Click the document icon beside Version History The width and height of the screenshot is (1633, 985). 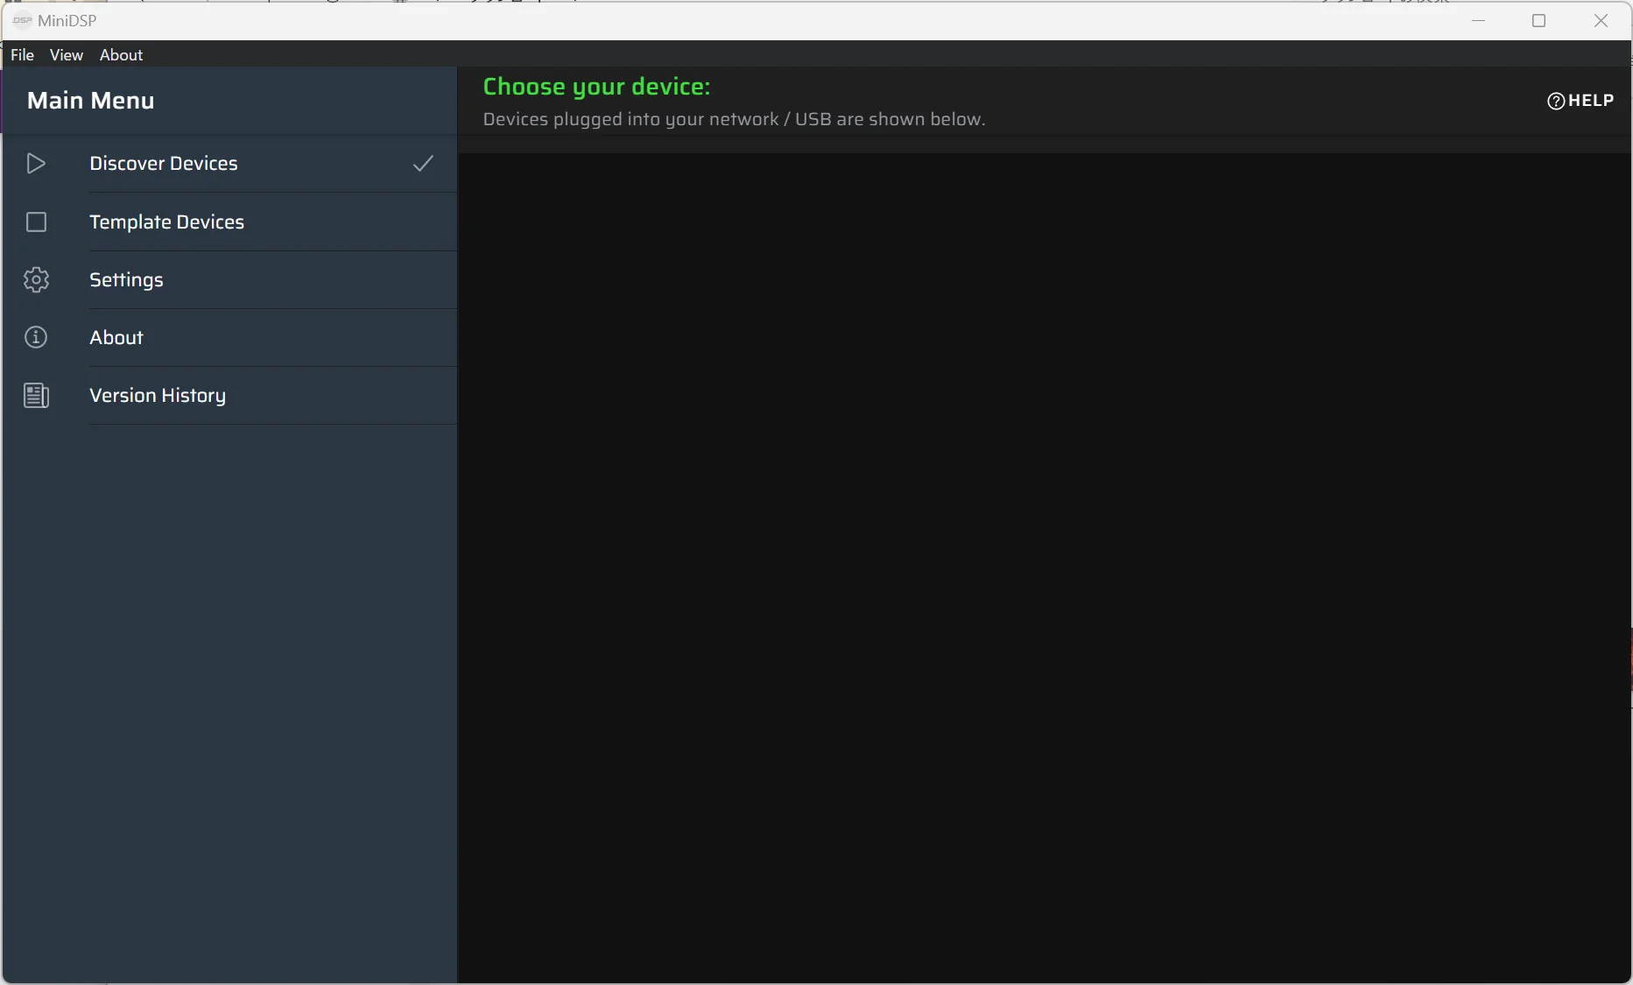point(36,396)
